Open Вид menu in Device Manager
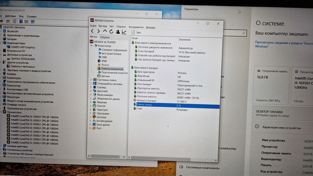Screen dimensions: 313x176 21,16
